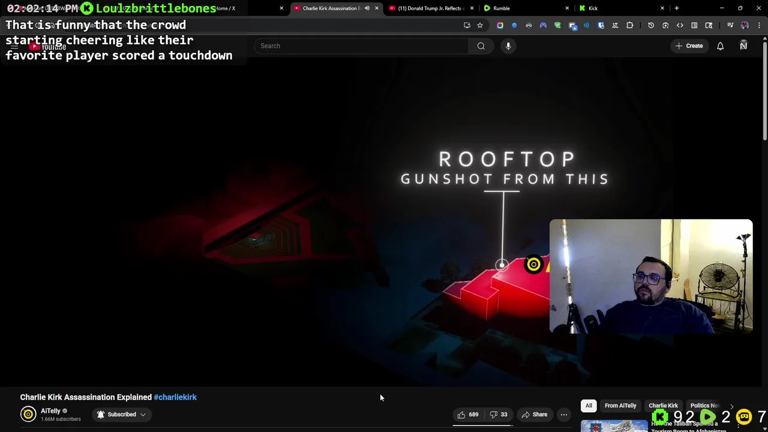768x432 pixels.
Task: Open the Taliban tourism recommended video thumbnail
Action: tap(614, 426)
